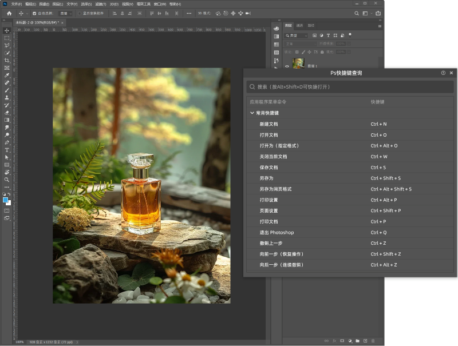
Task: Click the Home icon in options bar
Action: pyautogui.click(x=9, y=13)
